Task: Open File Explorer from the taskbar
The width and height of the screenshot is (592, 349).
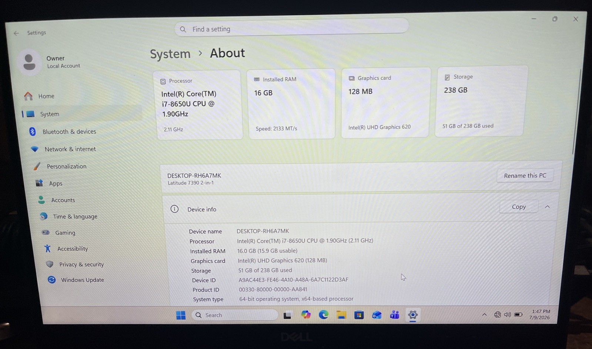Action: pos(341,315)
